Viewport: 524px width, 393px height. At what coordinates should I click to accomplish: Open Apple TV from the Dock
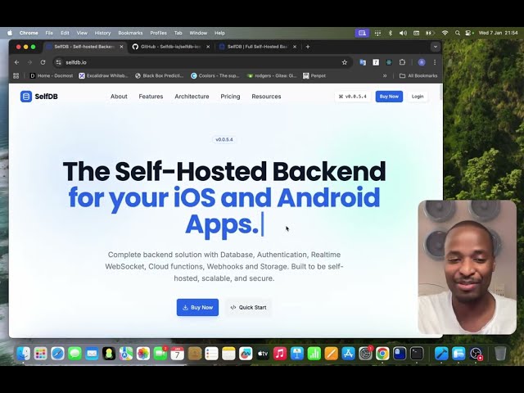click(x=263, y=354)
